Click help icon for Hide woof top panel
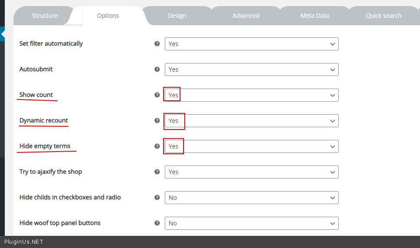 click(x=157, y=223)
